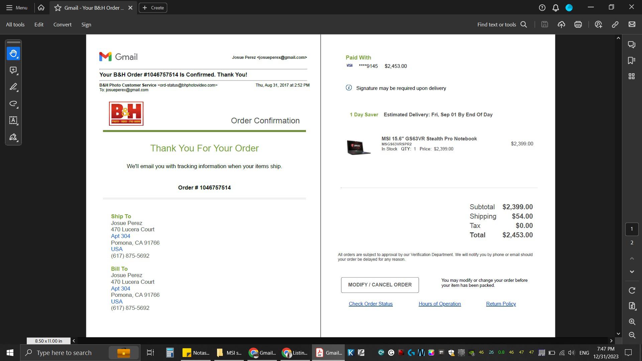Viewport: 642px width, 361px height.
Task: Open the account profile avatar
Action: (569, 8)
